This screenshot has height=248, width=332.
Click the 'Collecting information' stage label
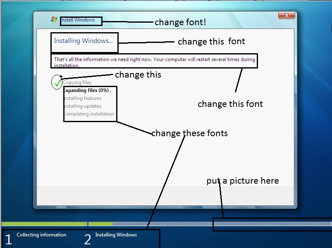click(x=41, y=235)
